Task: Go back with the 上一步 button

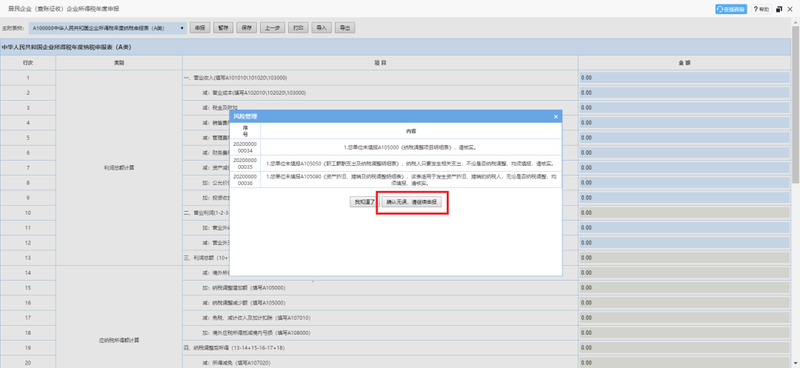Action: tap(272, 29)
